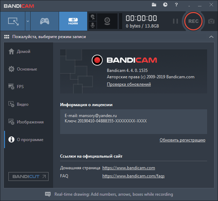The image size is (218, 201).
Task: Open scheduled recording clock icon
Action: tap(165, 5)
